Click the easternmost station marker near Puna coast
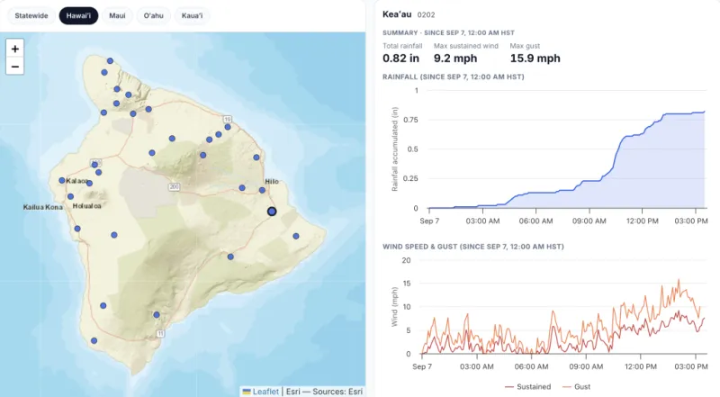The image size is (720, 397). [296, 236]
